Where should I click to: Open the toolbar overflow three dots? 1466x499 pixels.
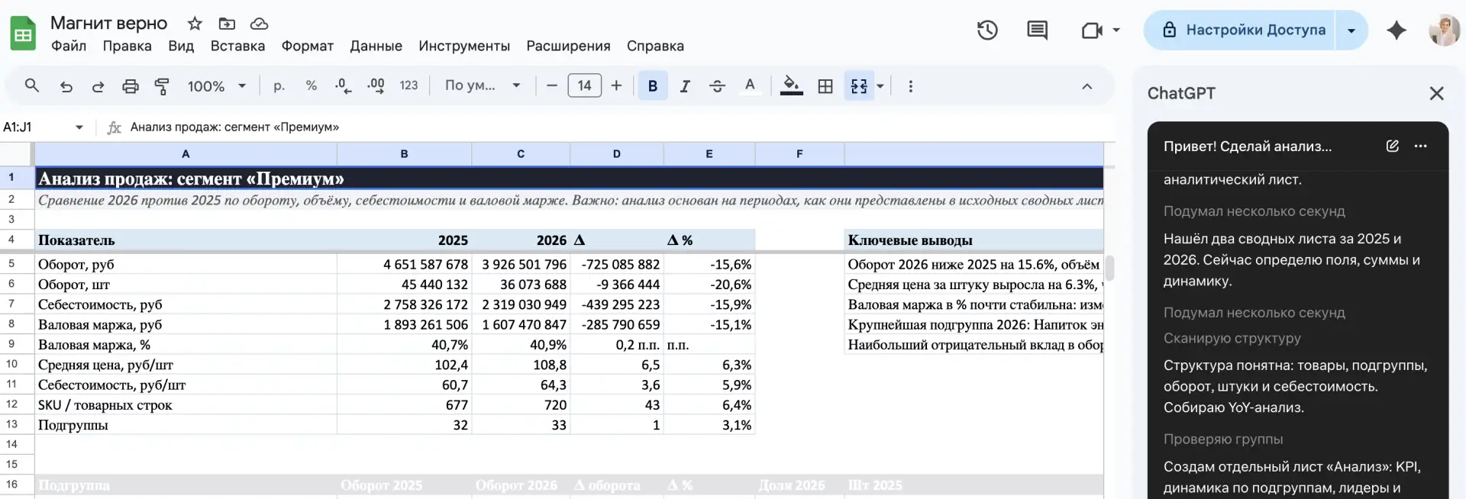tap(910, 86)
